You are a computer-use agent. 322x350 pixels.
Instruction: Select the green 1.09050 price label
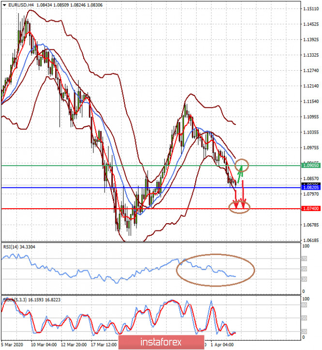tap(311, 166)
